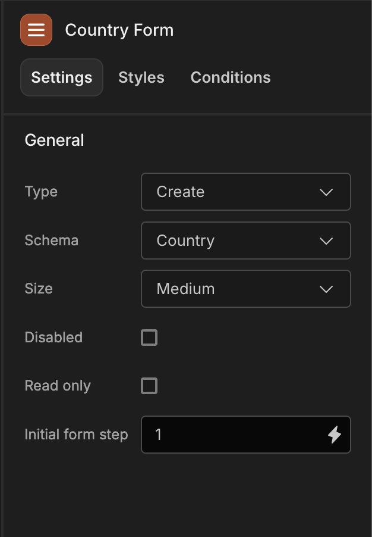This screenshot has height=537, width=372.
Task: Toggle the Disabled checkbox
Action: pos(149,338)
